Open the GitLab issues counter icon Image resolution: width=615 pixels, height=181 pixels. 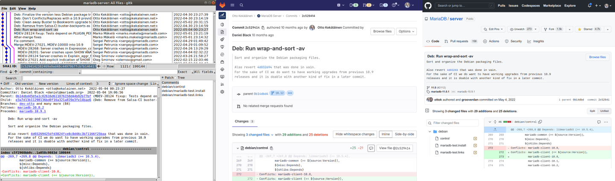[x=354, y=5]
